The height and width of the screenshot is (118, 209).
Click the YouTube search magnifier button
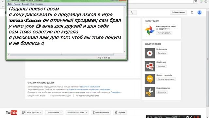tap(132, 12)
